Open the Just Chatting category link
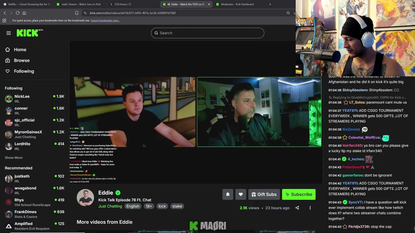415x233 pixels. [x=110, y=206]
